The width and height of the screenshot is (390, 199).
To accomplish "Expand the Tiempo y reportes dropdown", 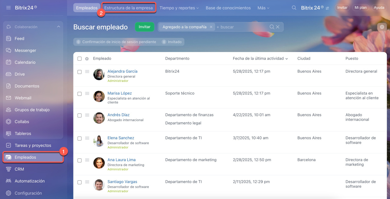I will tap(179, 8).
